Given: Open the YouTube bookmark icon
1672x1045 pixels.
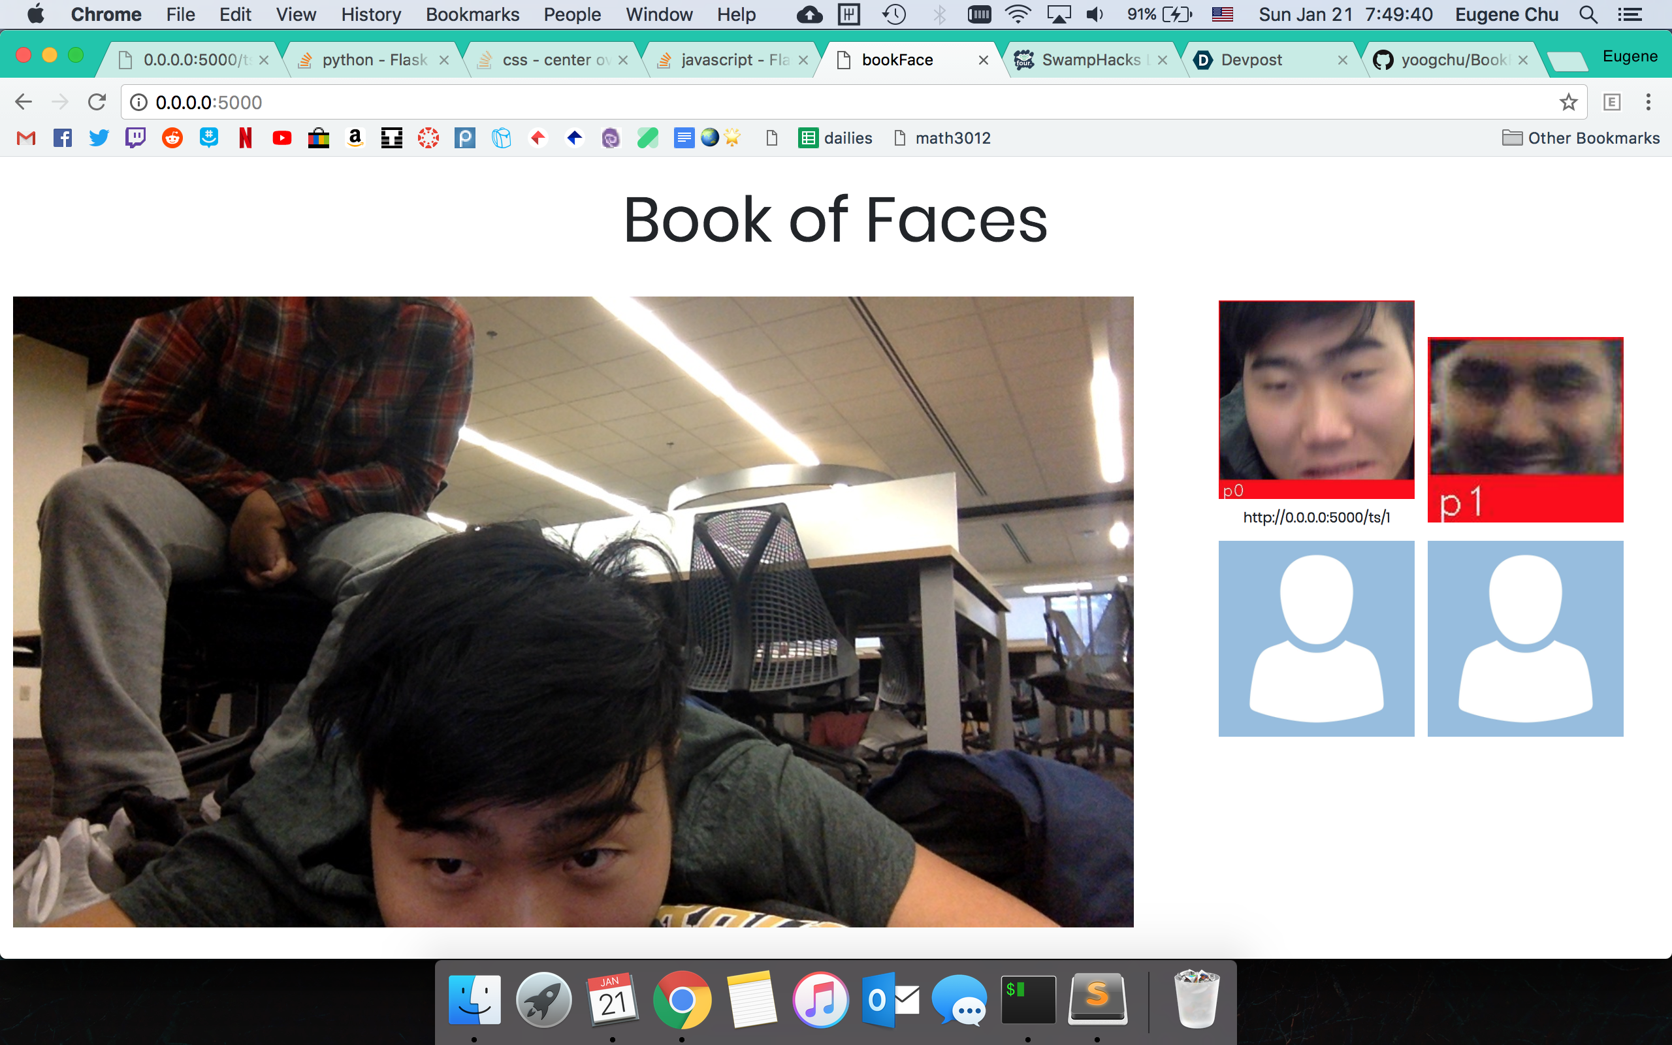Looking at the screenshot, I should click(x=282, y=138).
